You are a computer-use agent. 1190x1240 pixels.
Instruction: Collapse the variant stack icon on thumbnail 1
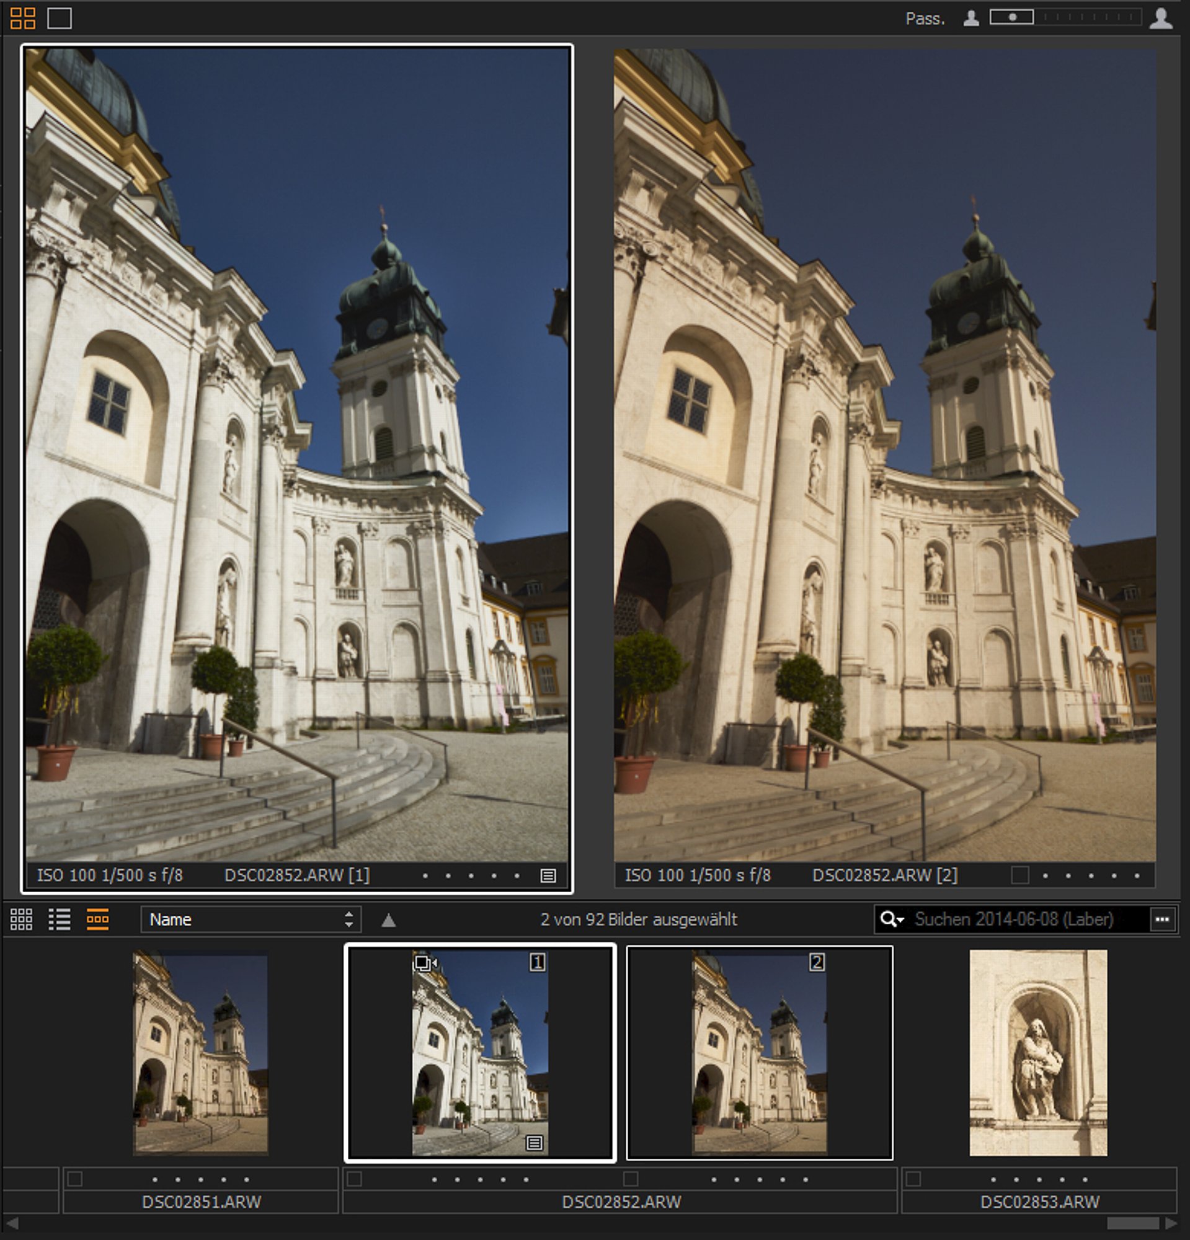(x=425, y=963)
